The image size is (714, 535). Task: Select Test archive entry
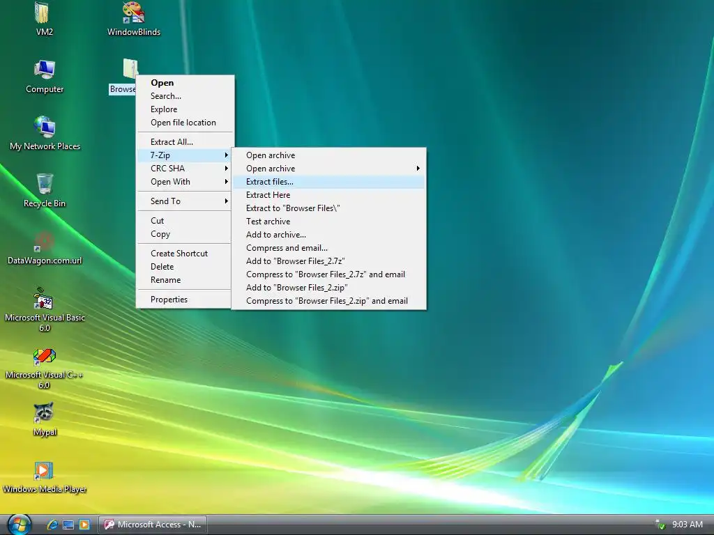[329, 221]
